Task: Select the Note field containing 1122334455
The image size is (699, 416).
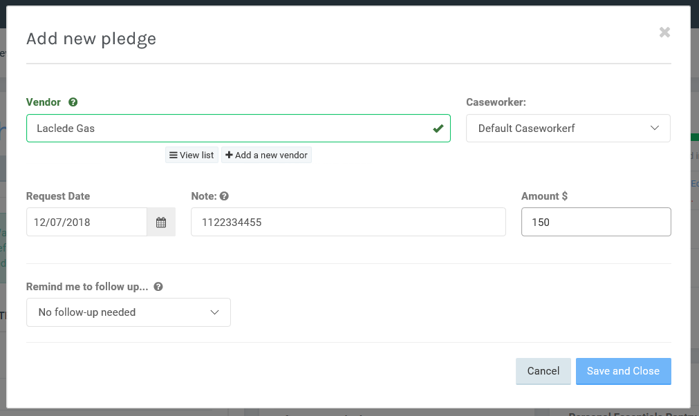Action: click(348, 223)
